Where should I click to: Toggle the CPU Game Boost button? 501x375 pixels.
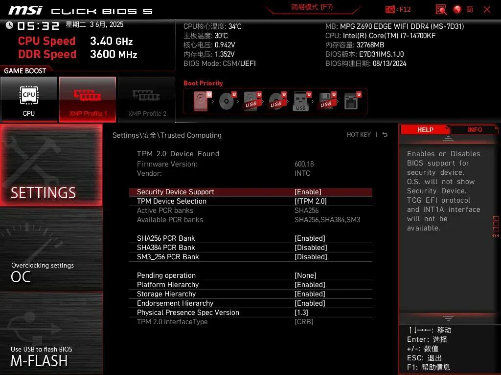29,100
